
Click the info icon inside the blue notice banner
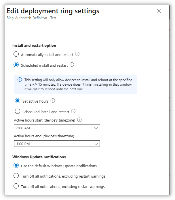point(20,80)
